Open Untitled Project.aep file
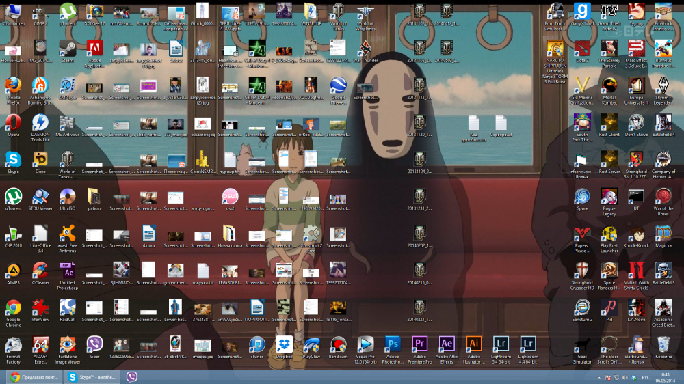The height and width of the screenshot is (384, 684). (x=67, y=277)
